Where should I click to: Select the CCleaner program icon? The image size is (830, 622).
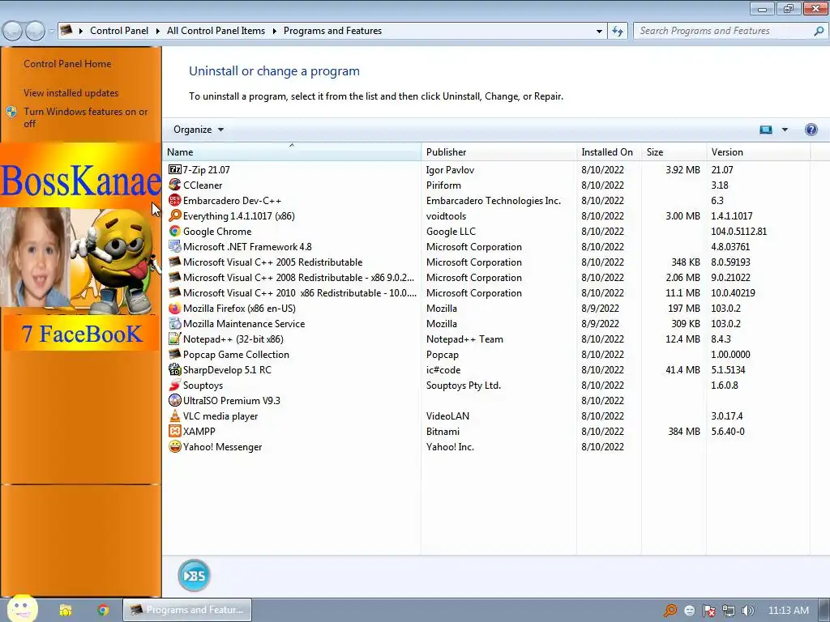click(175, 185)
